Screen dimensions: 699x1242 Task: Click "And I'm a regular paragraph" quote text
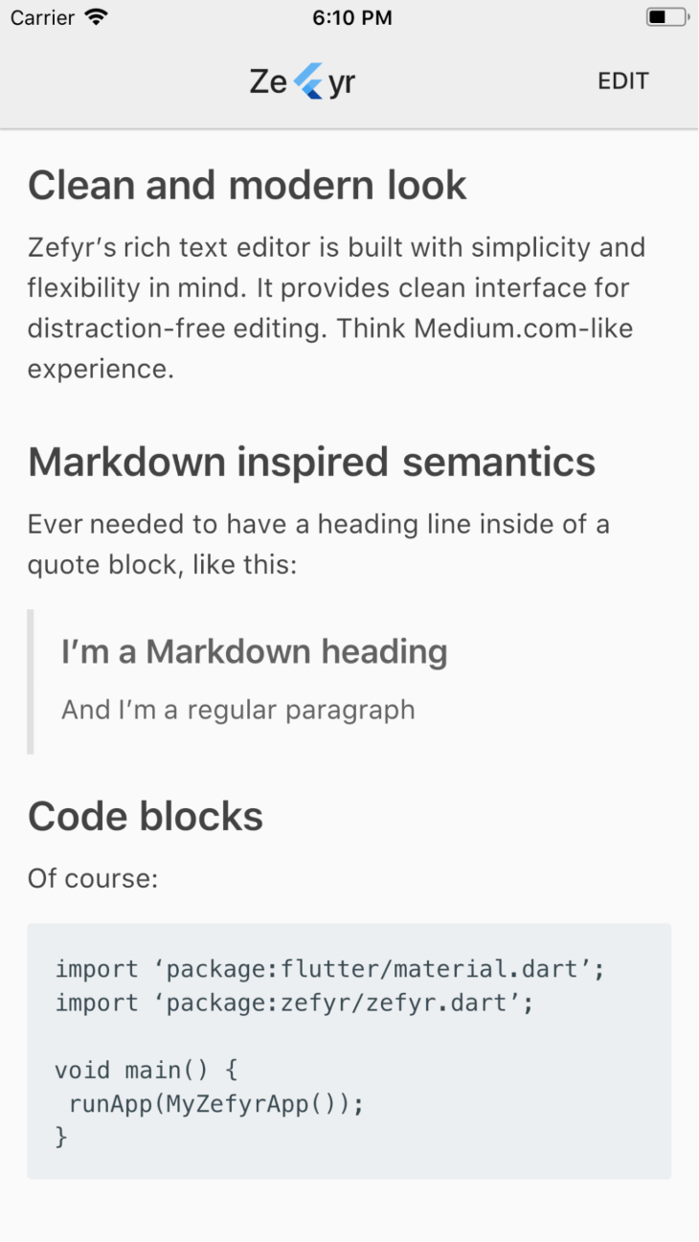pos(238,710)
